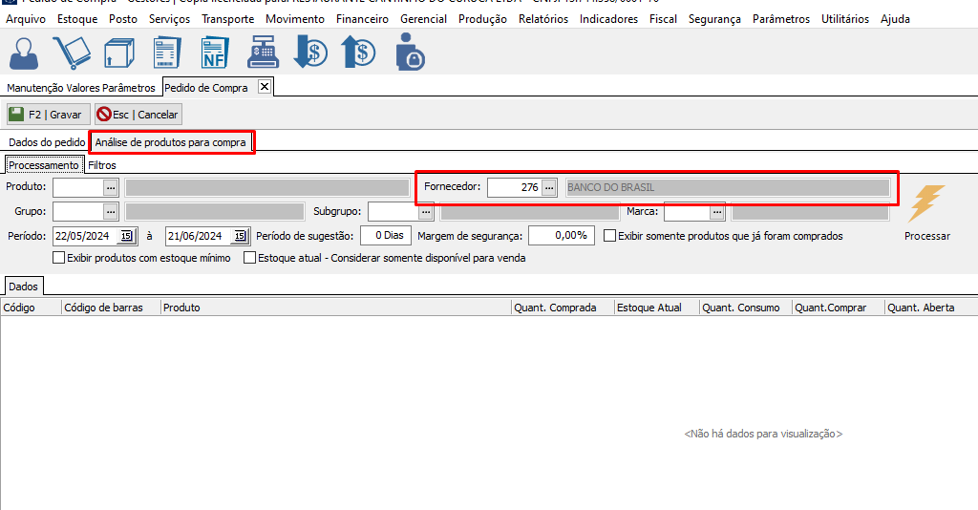Screen dimensions: 978x510
Task: Open the start date calendar picker for Período
Action: [x=127, y=236]
